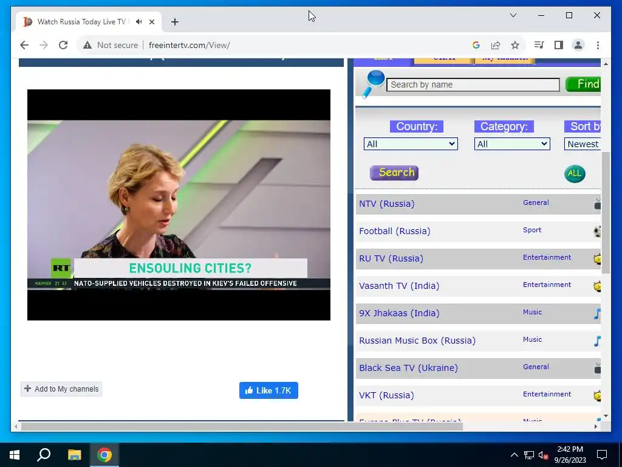Open VKT (Russia) channel link
The height and width of the screenshot is (467, 622).
coord(386,395)
